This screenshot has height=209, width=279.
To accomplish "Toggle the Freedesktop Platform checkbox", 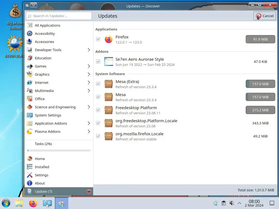I will tap(98, 110).
